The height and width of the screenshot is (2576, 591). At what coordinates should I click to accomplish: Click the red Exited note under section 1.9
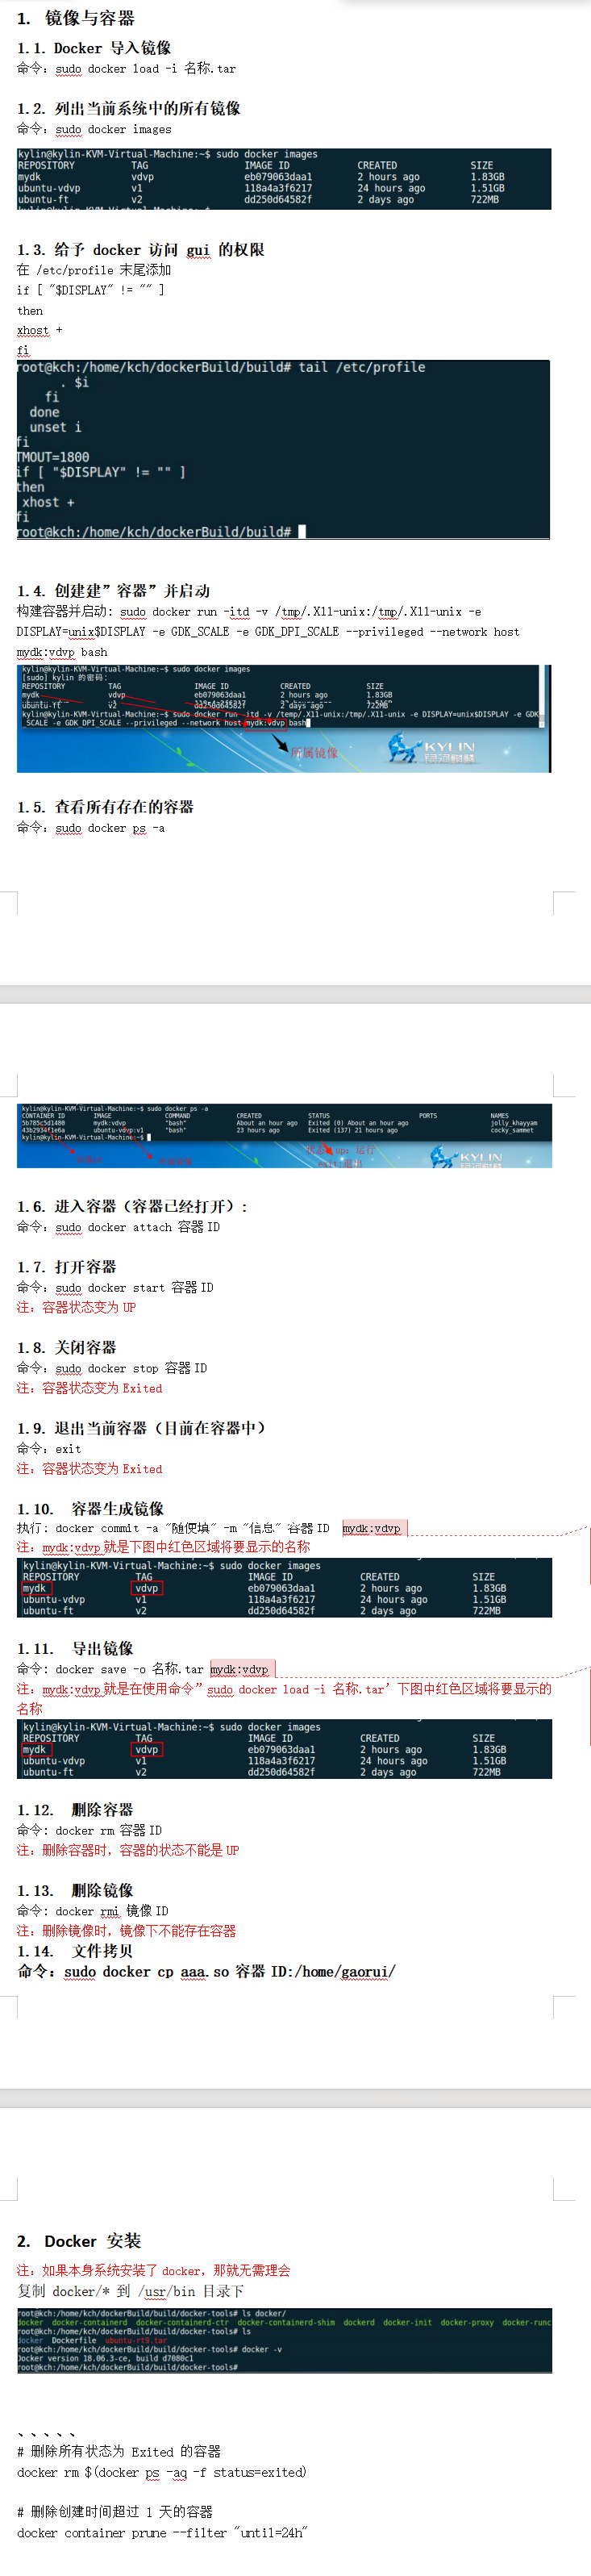point(89,1469)
